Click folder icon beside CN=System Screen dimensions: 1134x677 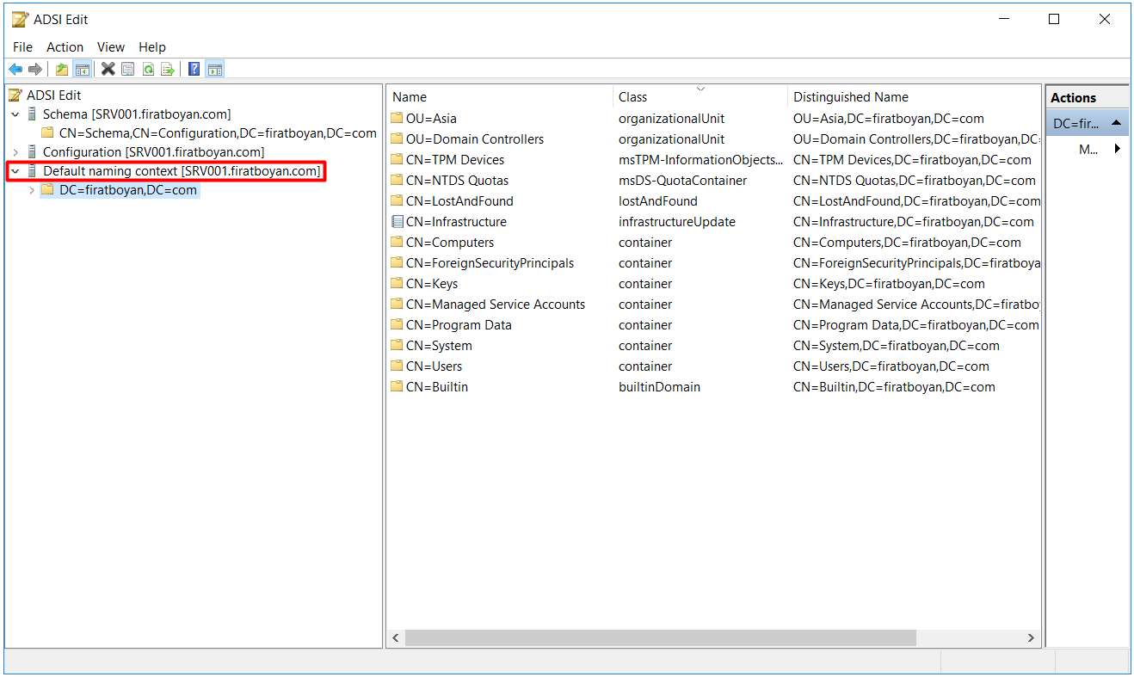(397, 346)
